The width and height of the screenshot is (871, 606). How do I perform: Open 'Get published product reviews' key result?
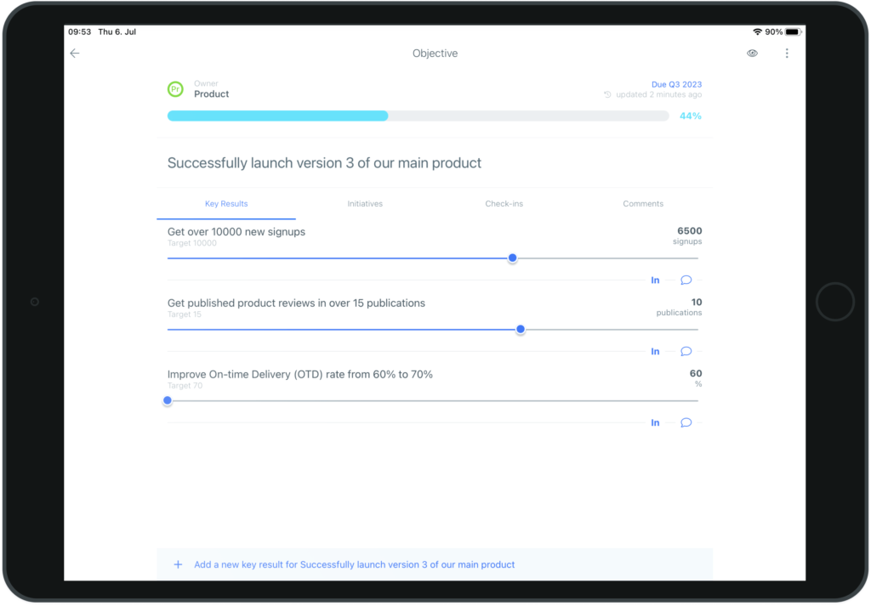coord(296,303)
